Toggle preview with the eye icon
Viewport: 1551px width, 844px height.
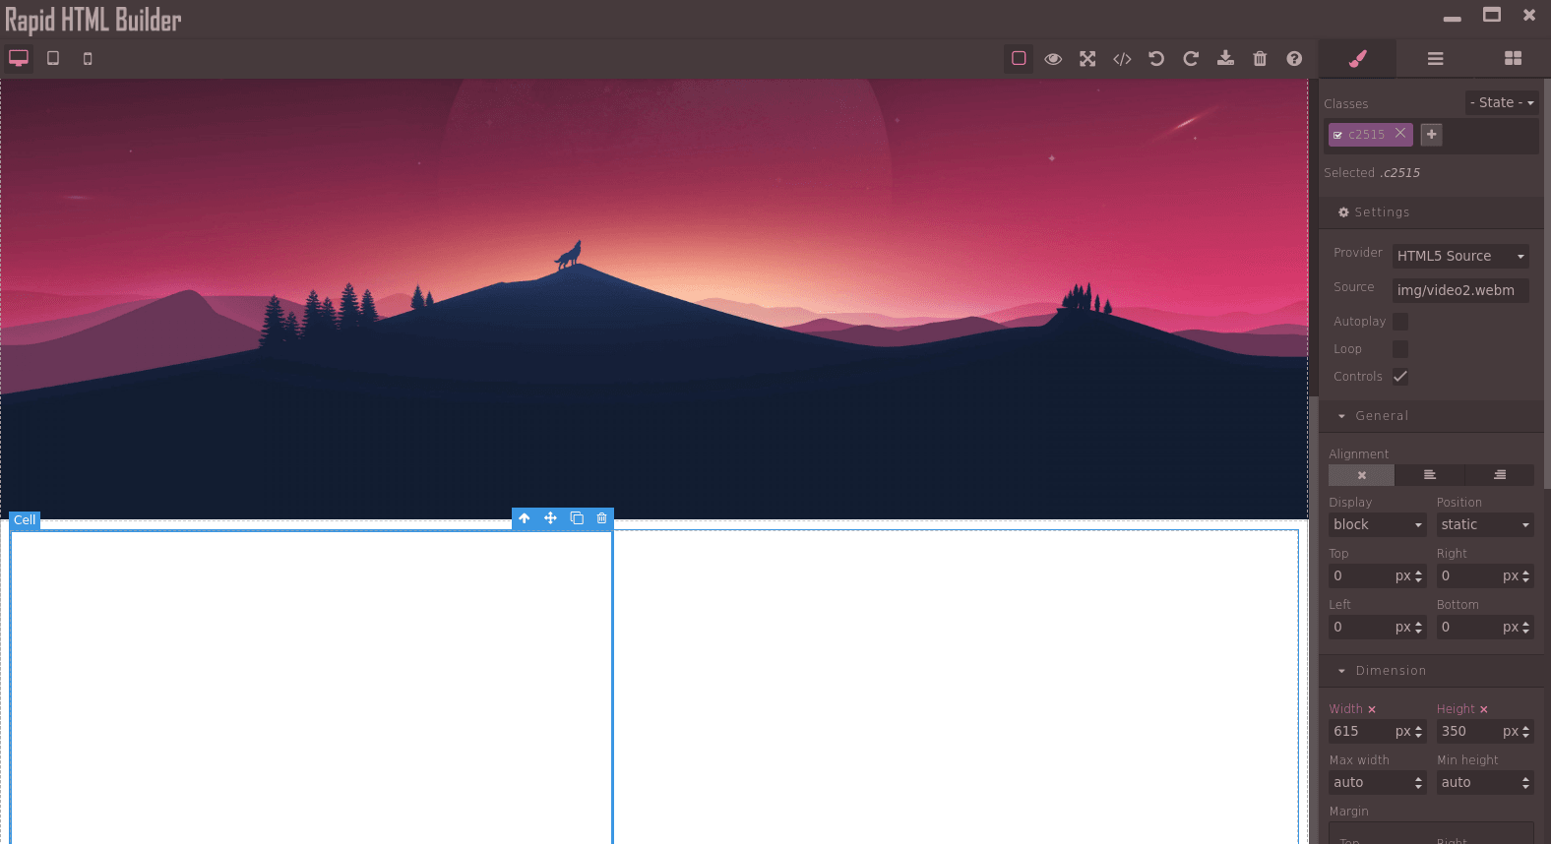click(x=1053, y=59)
